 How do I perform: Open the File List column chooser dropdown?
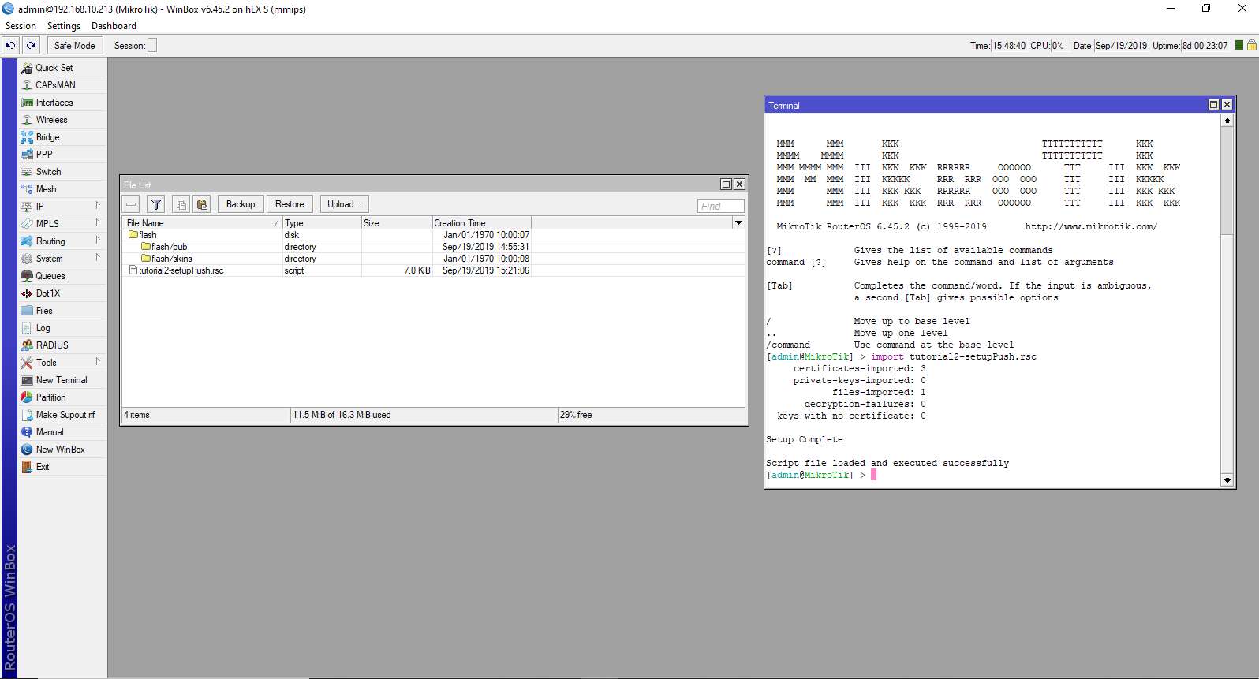[x=738, y=223]
